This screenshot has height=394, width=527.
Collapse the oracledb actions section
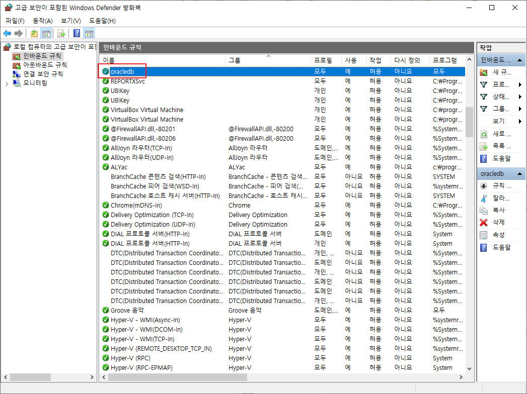click(x=519, y=173)
